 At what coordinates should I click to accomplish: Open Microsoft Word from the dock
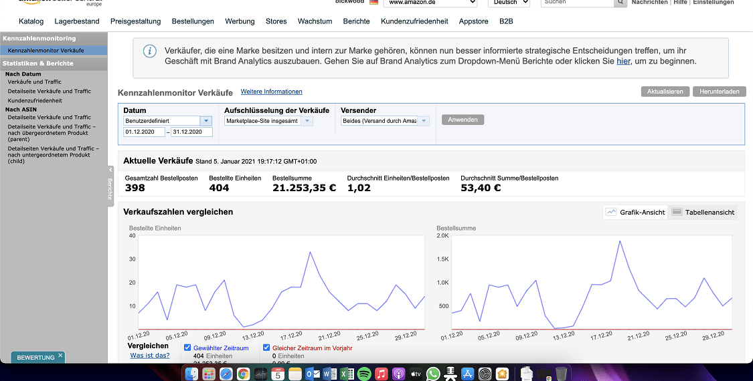coord(330,374)
